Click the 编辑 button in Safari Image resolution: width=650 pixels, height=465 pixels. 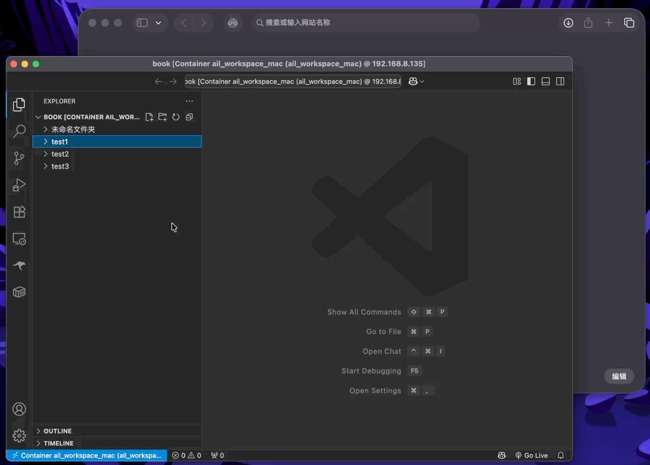619,376
